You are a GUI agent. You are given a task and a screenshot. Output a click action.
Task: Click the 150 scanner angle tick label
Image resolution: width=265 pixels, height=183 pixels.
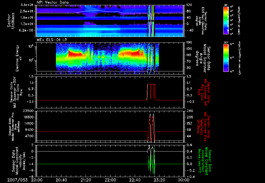(x=189, y=49)
